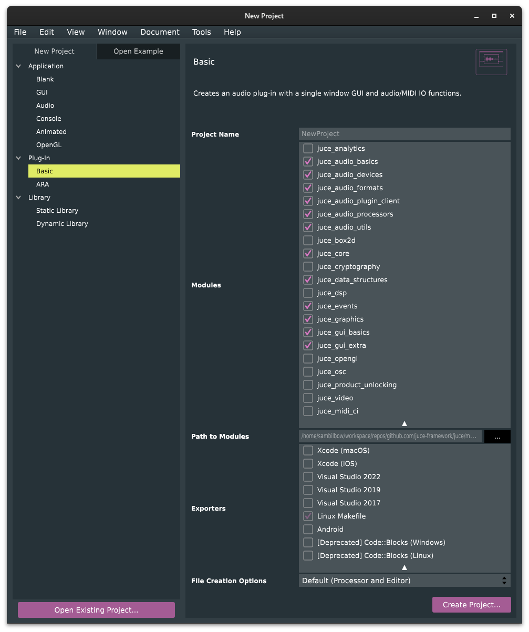
Task: Collapse the Plug-In tree section
Action: 19,158
